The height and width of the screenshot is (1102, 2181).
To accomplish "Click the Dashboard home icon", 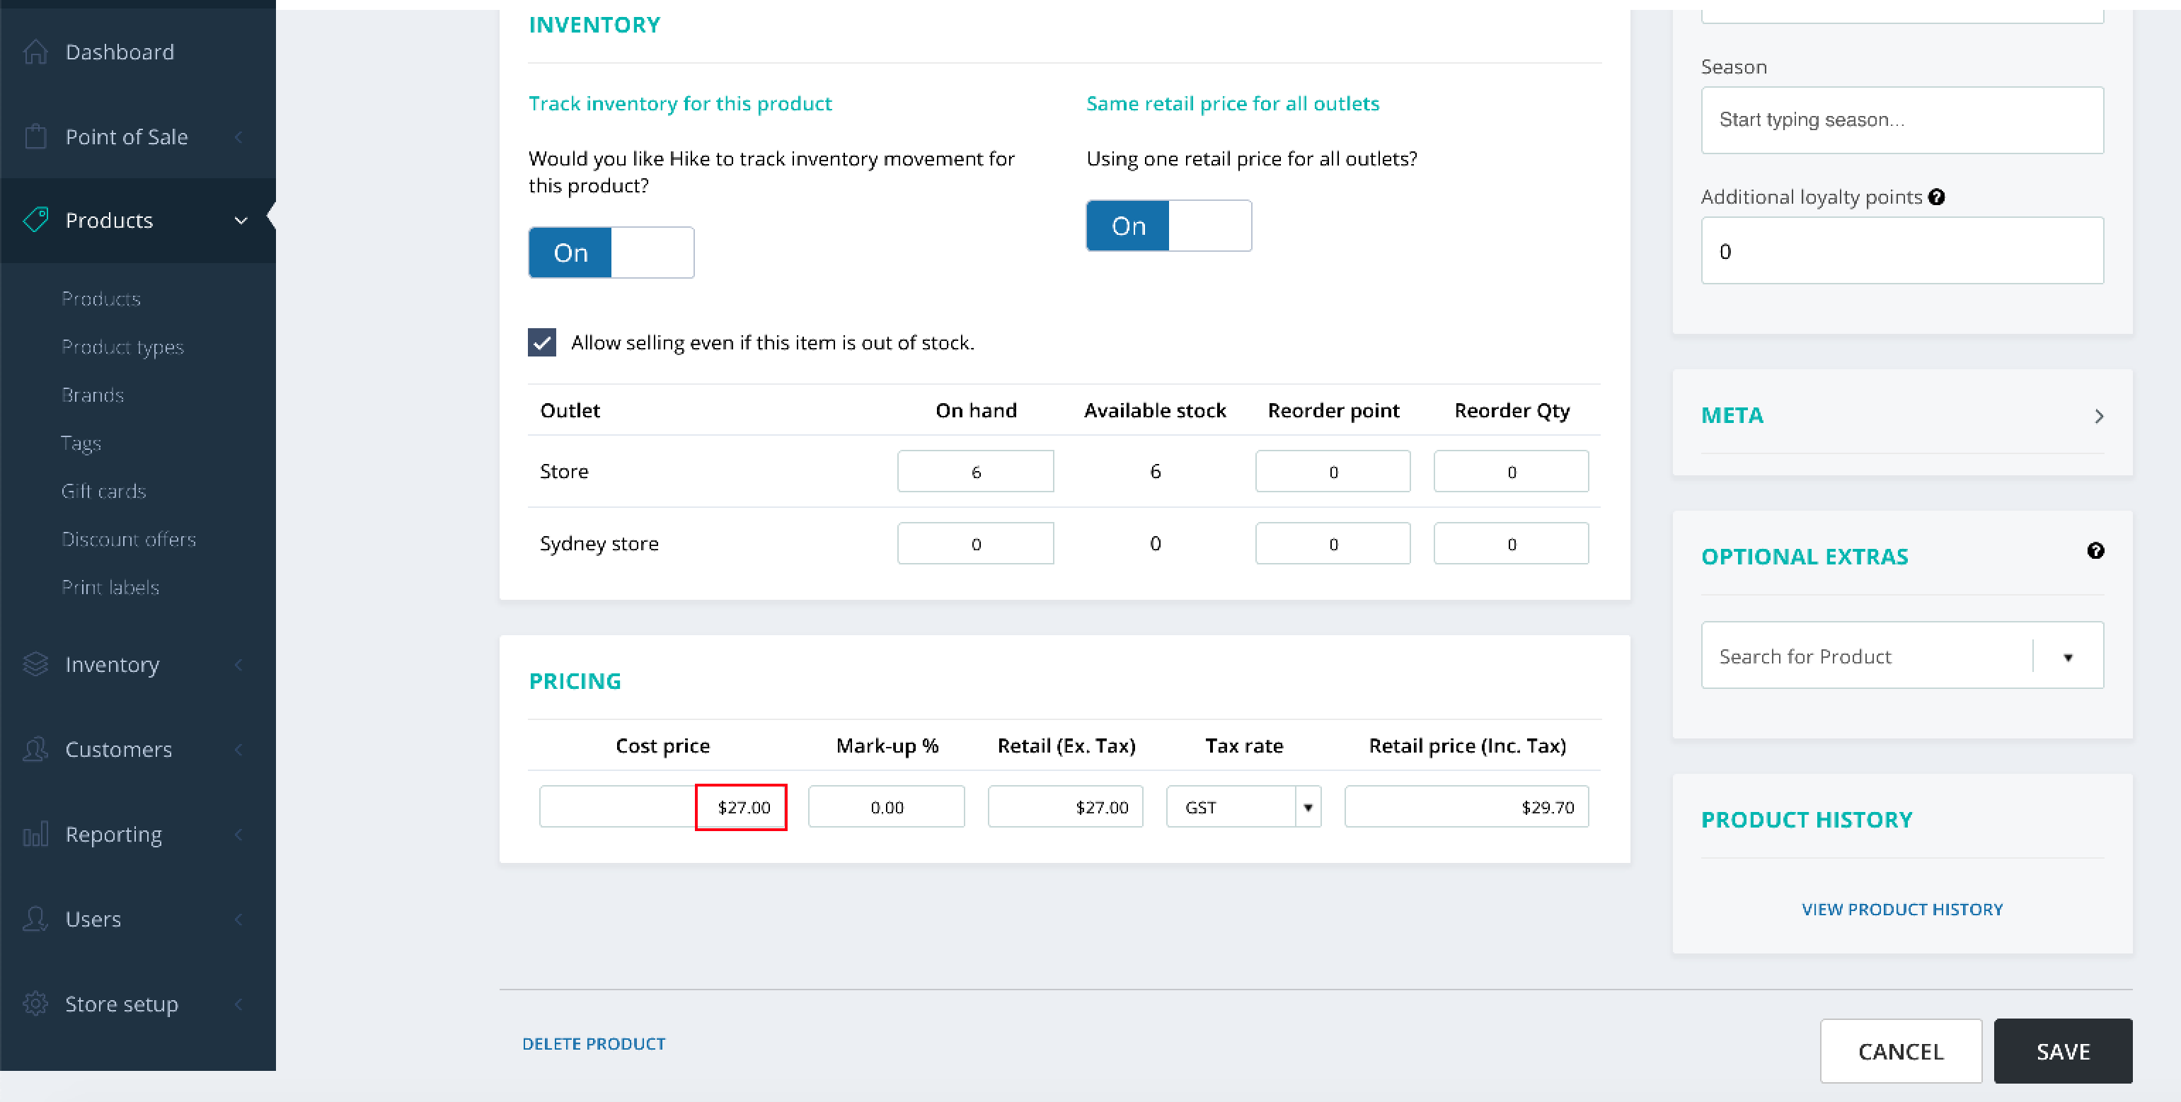I will click(x=35, y=52).
